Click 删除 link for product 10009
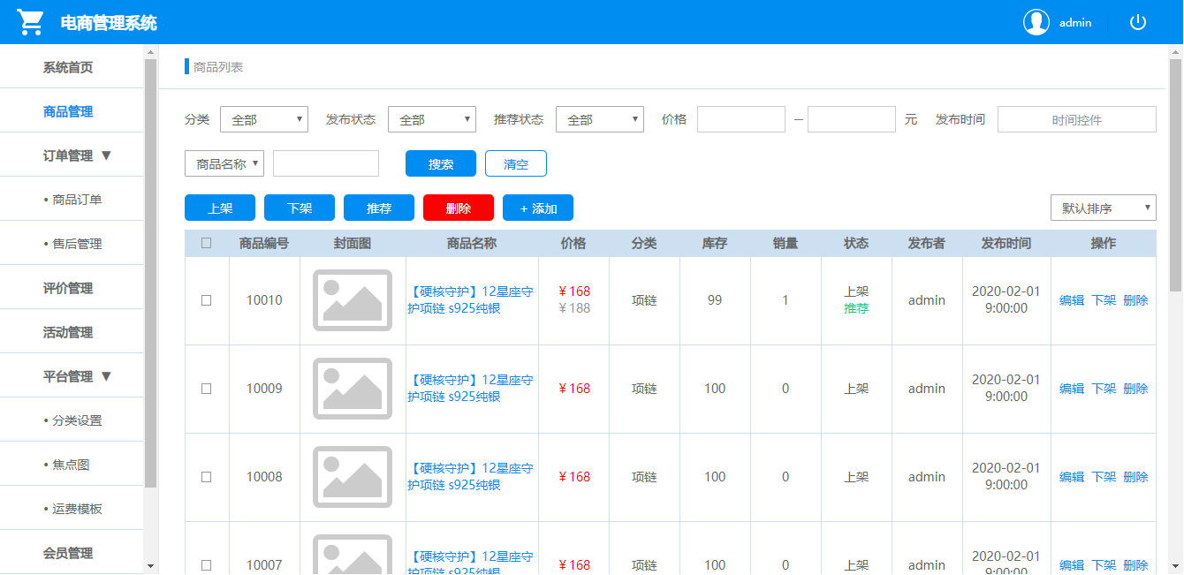 coord(1135,389)
